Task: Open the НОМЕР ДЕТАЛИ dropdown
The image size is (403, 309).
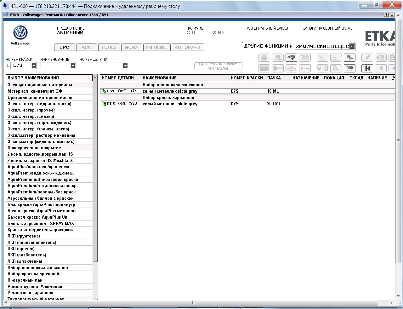Action: coord(125,66)
